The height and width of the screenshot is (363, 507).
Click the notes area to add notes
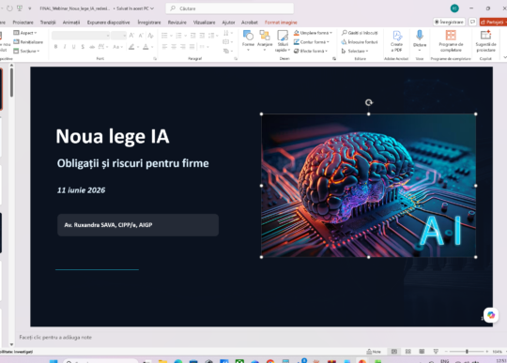click(x=55, y=337)
